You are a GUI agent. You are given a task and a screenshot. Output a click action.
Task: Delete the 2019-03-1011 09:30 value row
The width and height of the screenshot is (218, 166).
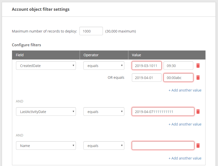click(198, 65)
